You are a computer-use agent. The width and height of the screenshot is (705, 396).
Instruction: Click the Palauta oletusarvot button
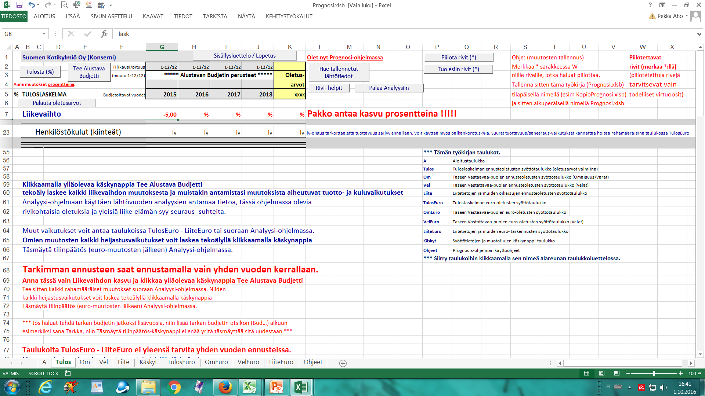pyautogui.click(x=57, y=103)
